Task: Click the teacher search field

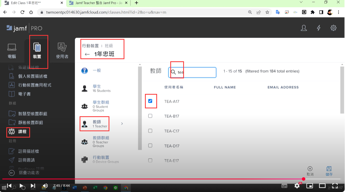Action: (x=192, y=72)
